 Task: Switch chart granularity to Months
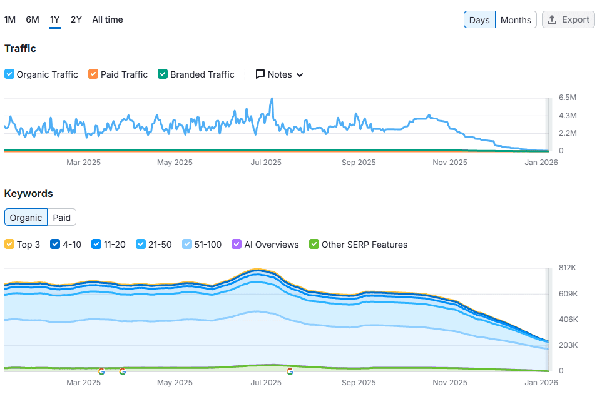point(516,20)
